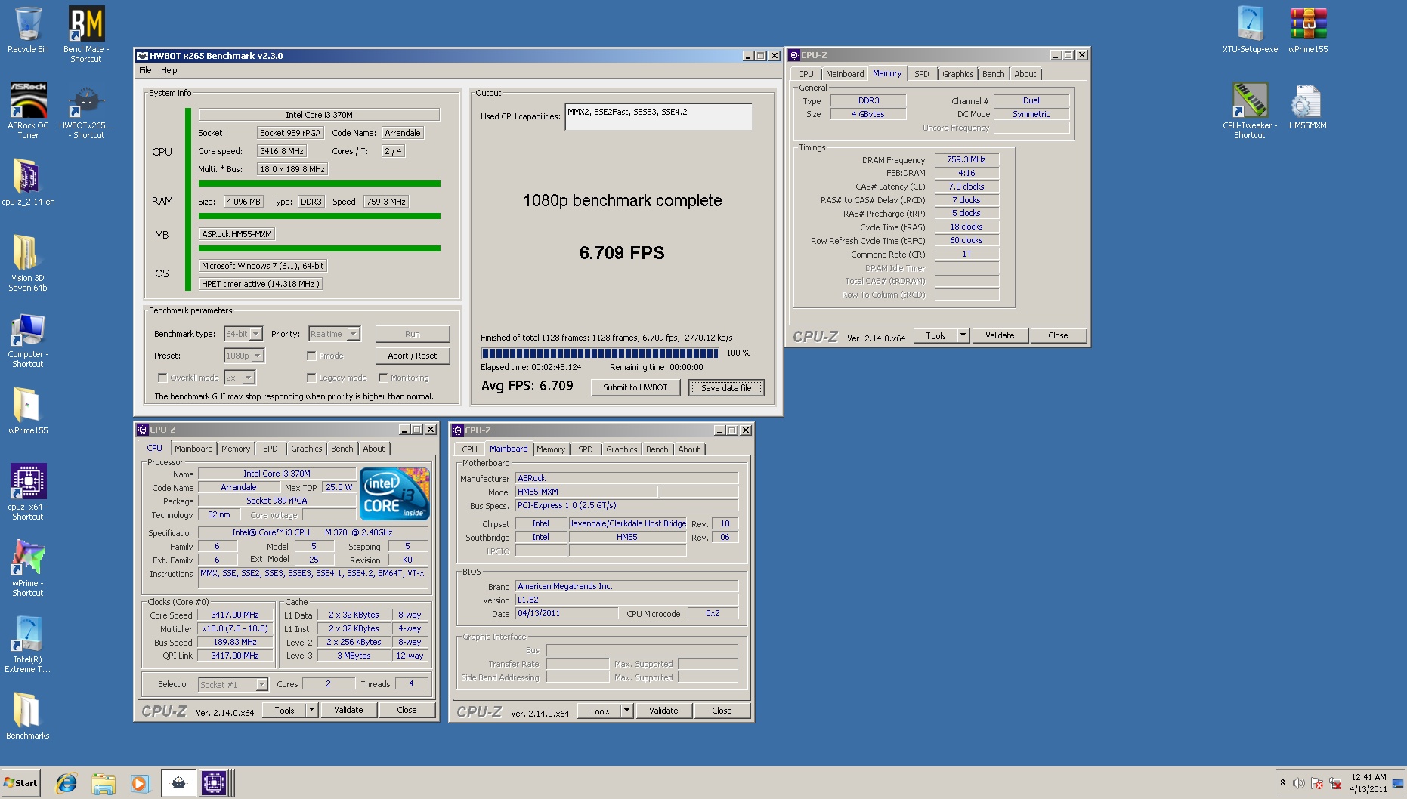Click Tools button in CPU-Z Memory window
The image size is (1407, 799).
[x=935, y=335]
